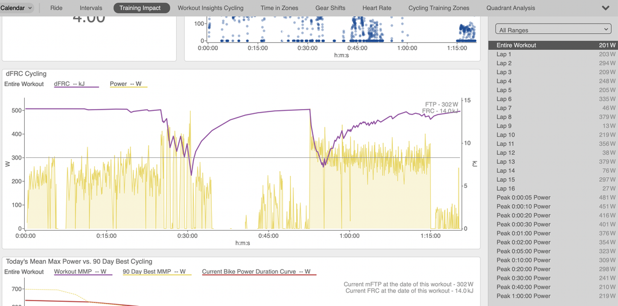Open the Calendar dropdown menu

pyautogui.click(x=16, y=8)
